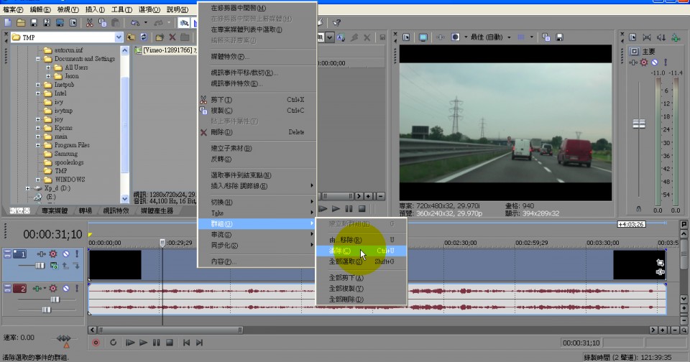
Task: Solo video track 1
Action: pos(75,254)
